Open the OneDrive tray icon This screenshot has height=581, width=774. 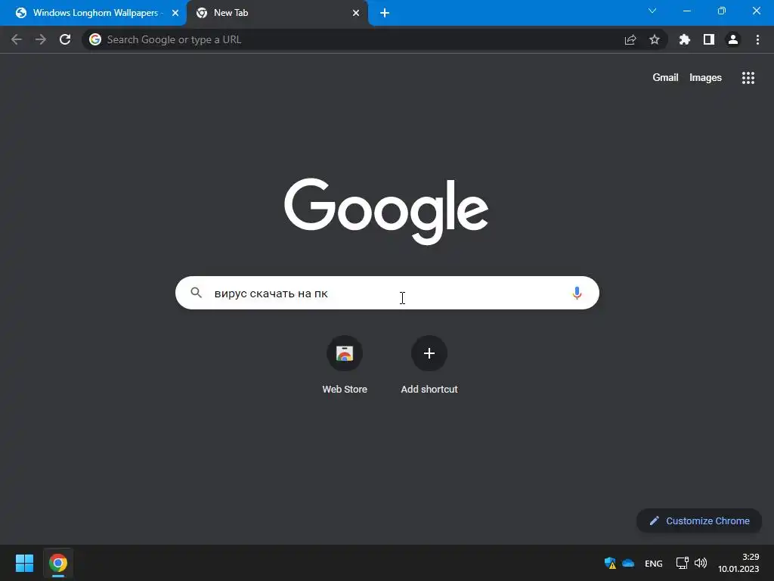point(628,563)
